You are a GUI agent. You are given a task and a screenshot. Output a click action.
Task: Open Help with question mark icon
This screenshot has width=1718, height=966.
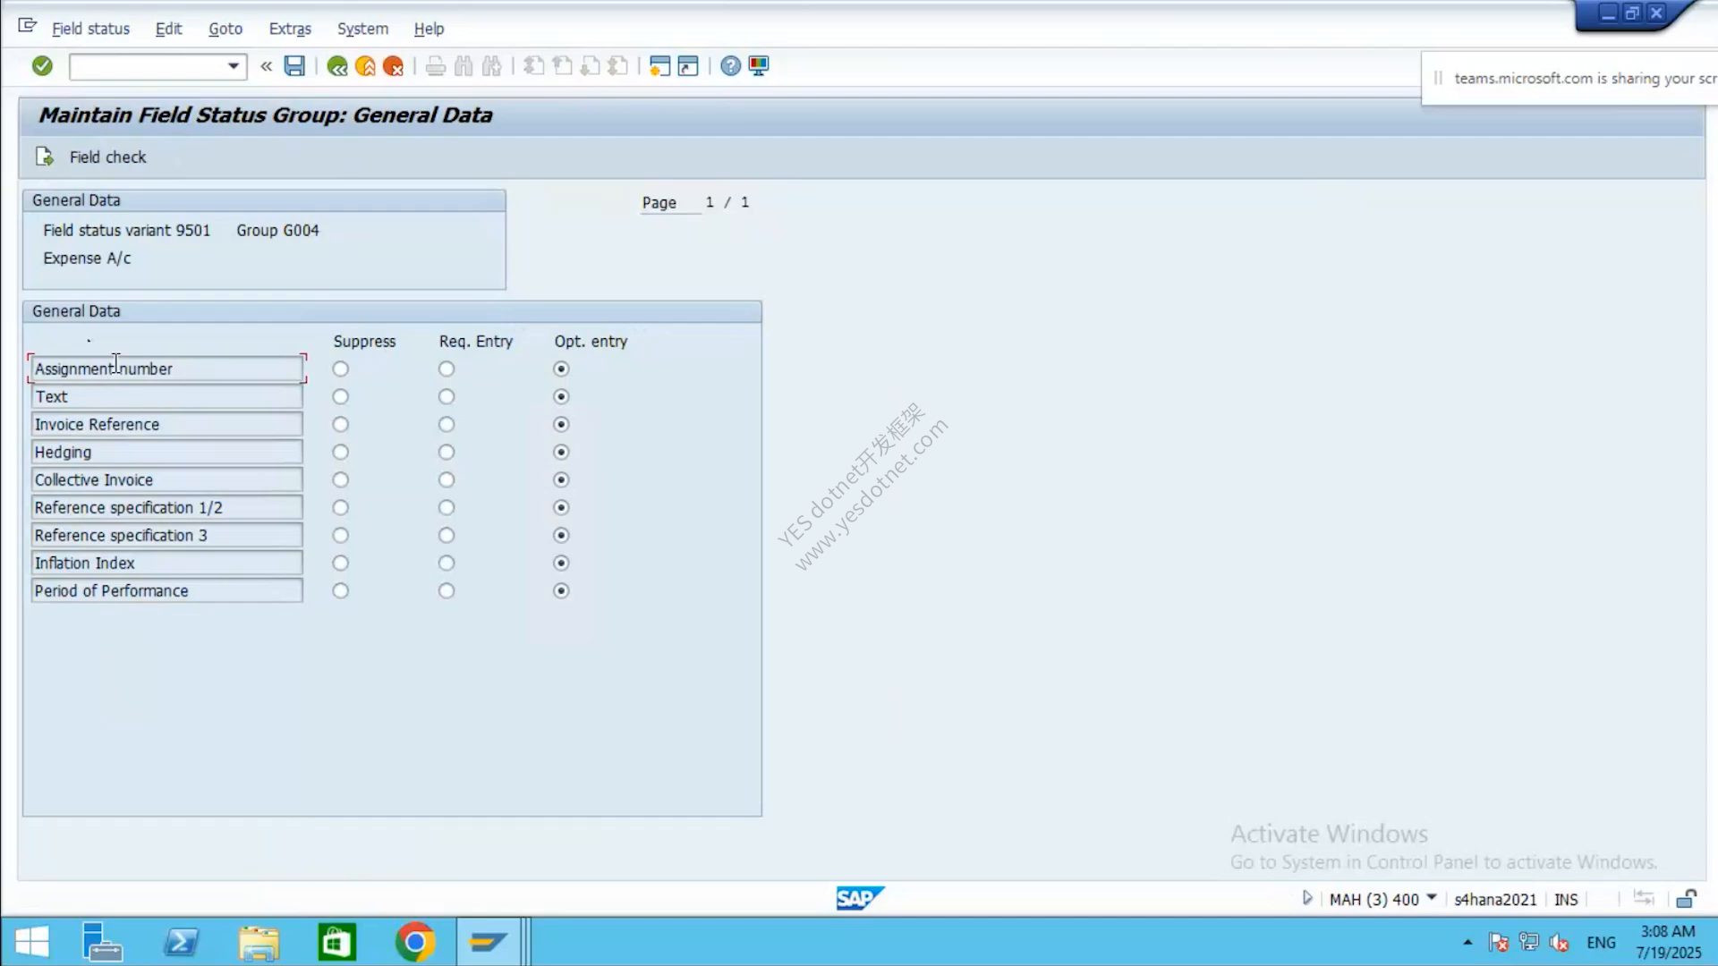(730, 66)
